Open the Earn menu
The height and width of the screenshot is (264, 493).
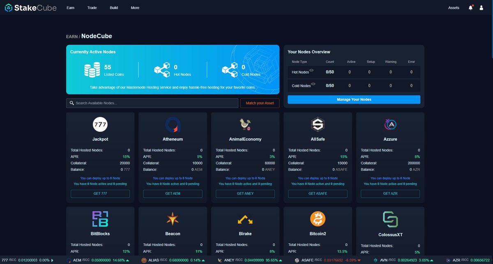coord(70,8)
